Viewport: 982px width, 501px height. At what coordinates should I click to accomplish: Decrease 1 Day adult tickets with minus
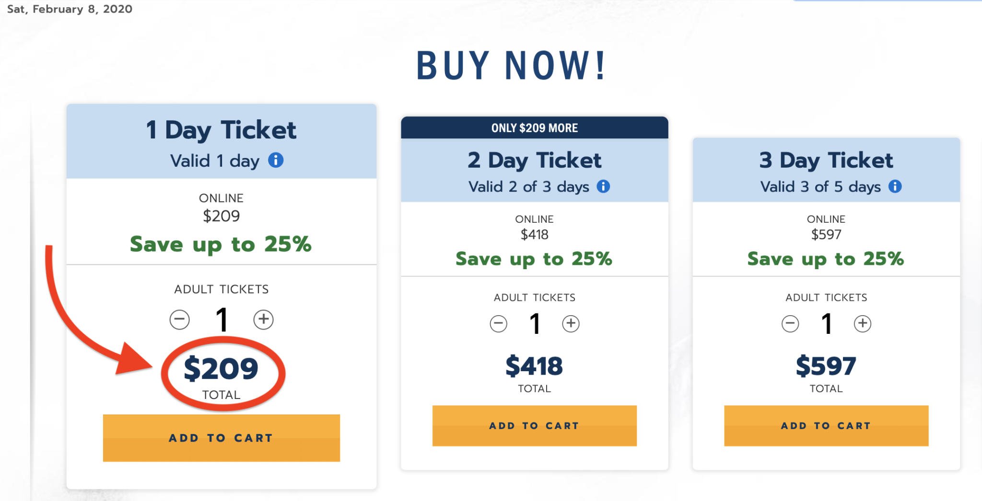(180, 319)
